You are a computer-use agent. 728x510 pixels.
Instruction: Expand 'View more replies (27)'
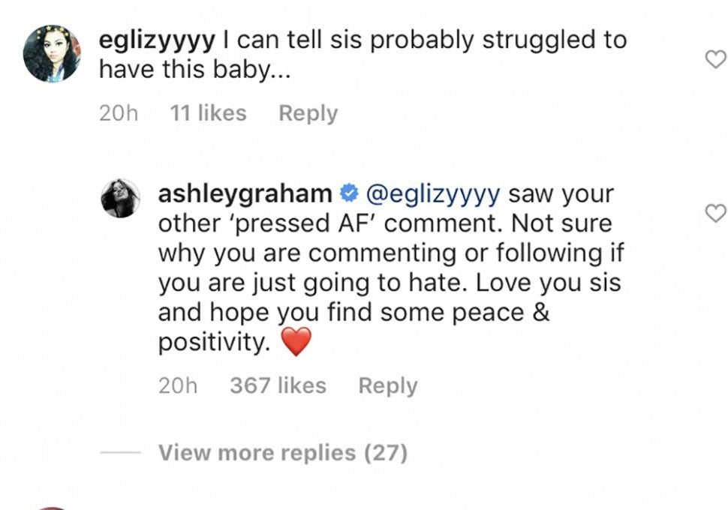point(282,453)
